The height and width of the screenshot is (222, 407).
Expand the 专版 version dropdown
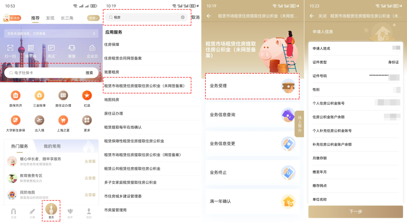click(93, 18)
